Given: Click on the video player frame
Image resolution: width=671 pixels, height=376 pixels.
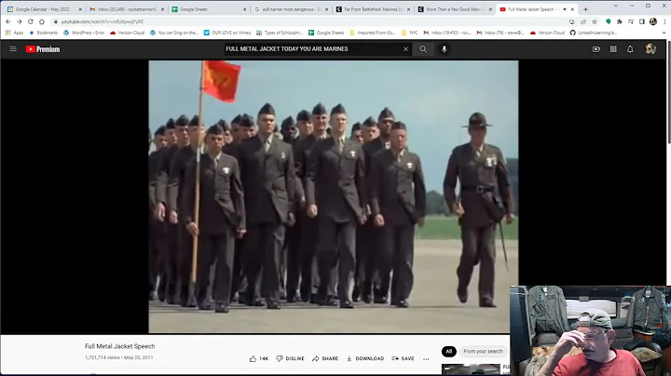Looking at the screenshot, I should [333, 196].
